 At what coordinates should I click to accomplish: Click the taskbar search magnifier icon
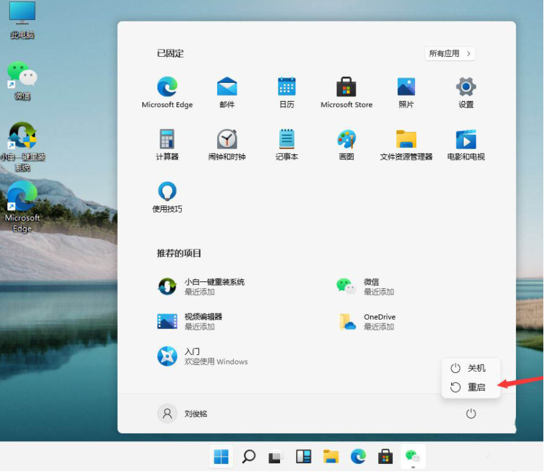[249, 457]
